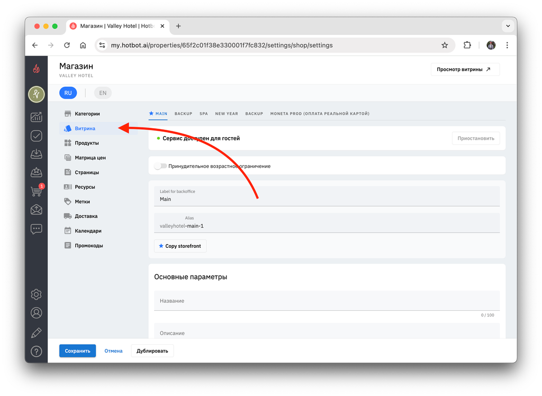Image resolution: width=542 pixels, height=396 pixels.
Task: Reload the page
Action: point(67,46)
